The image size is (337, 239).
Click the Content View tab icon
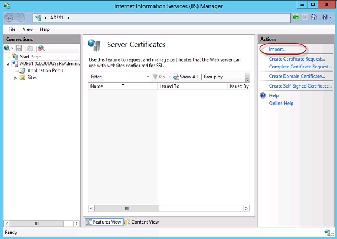point(127,222)
